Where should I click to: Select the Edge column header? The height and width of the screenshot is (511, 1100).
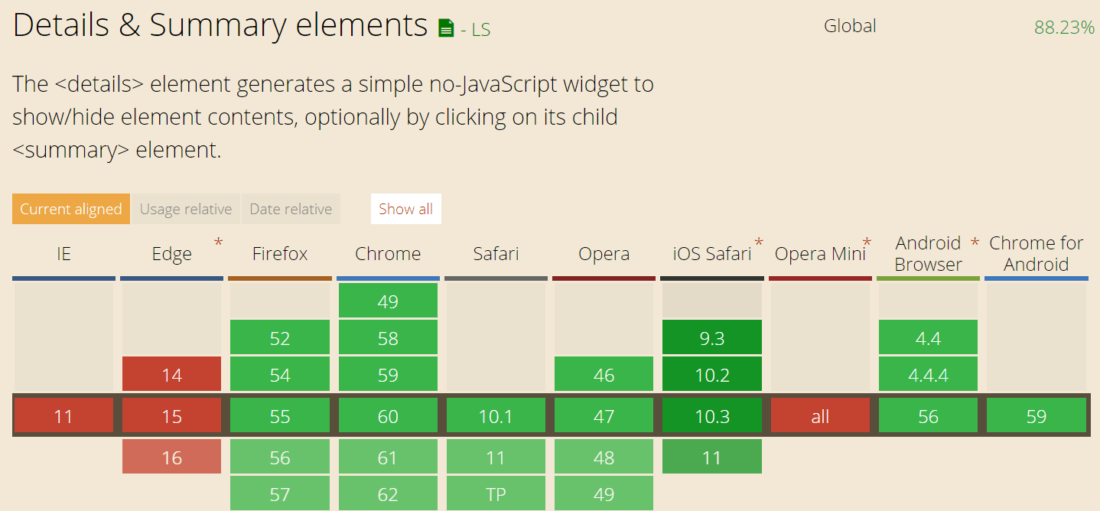pyautogui.click(x=172, y=254)
